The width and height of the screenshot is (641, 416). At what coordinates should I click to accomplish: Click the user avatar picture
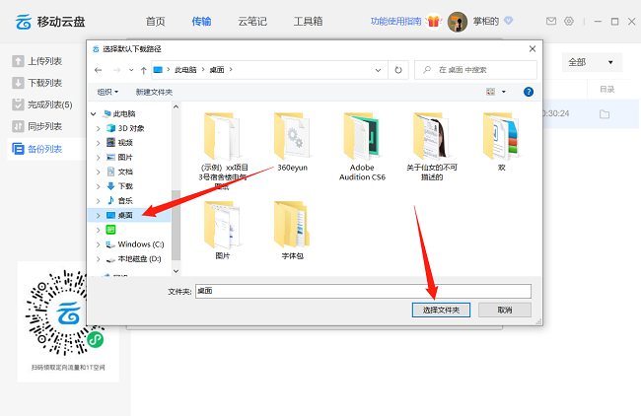[458, 22]
